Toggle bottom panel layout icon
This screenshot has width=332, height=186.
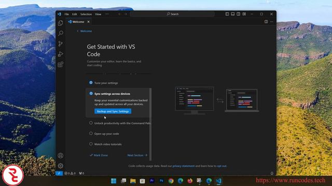(x=233, y=14)
